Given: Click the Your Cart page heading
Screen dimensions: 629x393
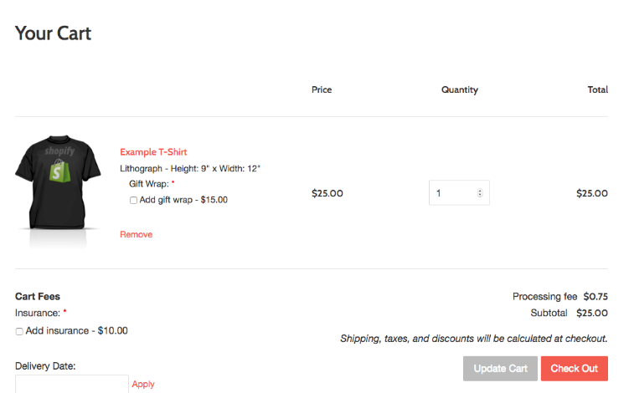Looking at the screenshot, I should click(53, 33).
